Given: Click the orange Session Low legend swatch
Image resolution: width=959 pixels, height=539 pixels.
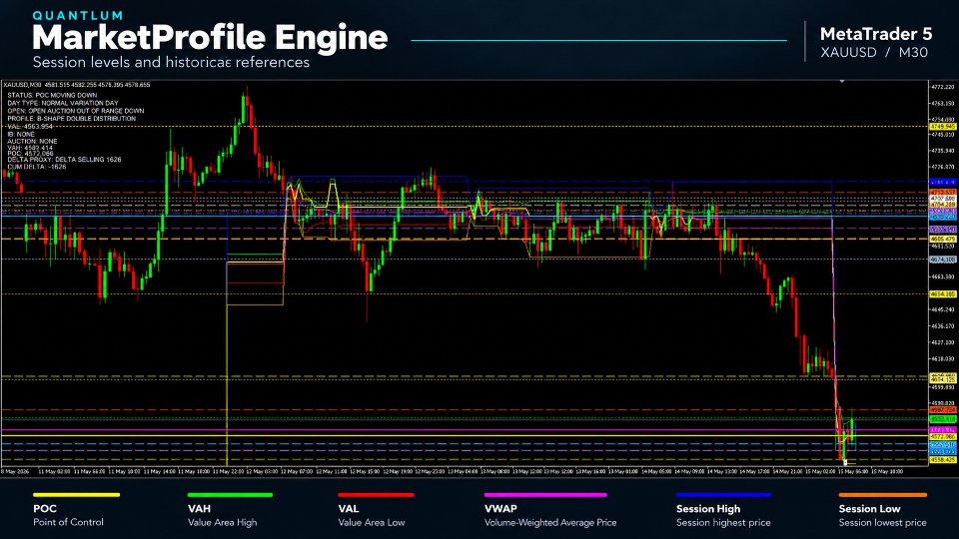Looking at the screenshot, I should pyautogui.click(x=883, y=495).
